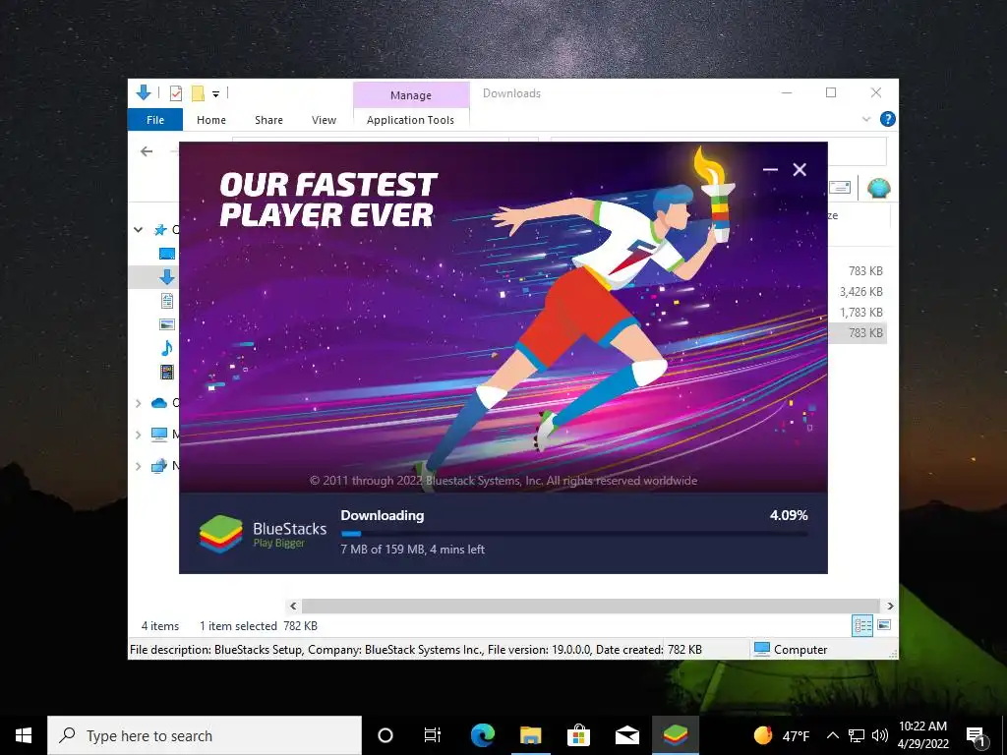
Task: Collapse the Quick access tree node
Action: point(138,229)
